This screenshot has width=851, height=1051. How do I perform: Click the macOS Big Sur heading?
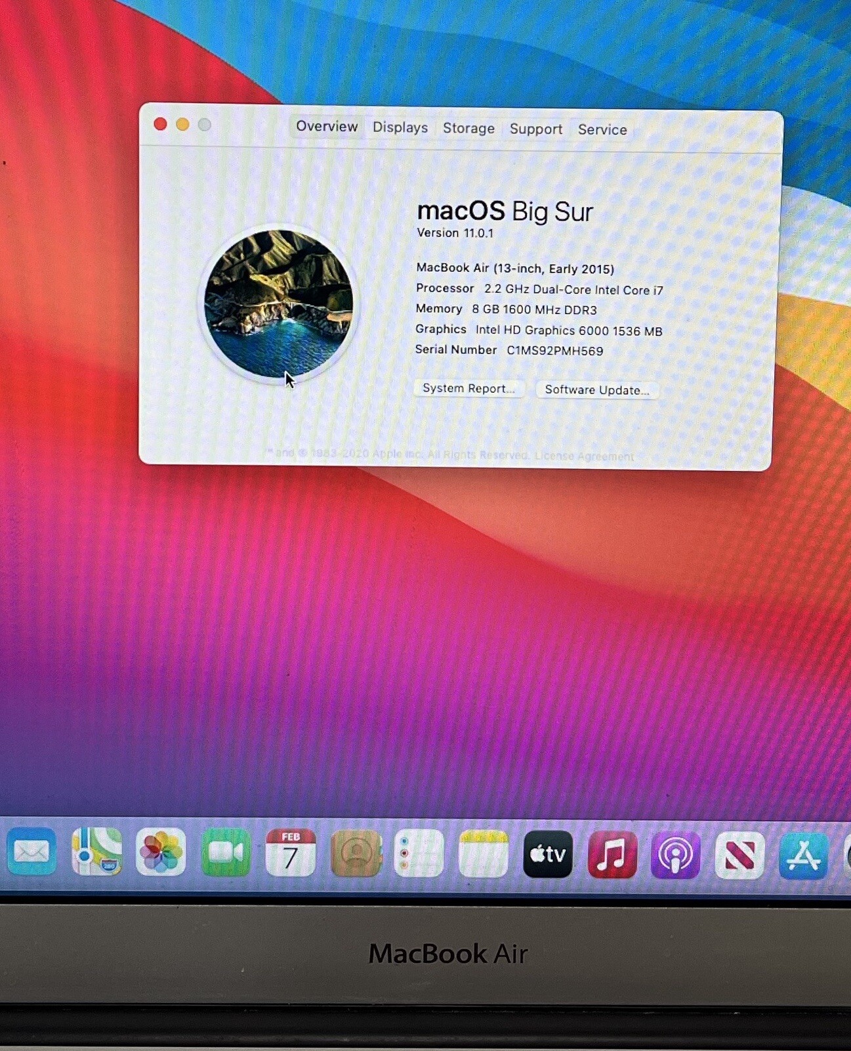(505, 212)
